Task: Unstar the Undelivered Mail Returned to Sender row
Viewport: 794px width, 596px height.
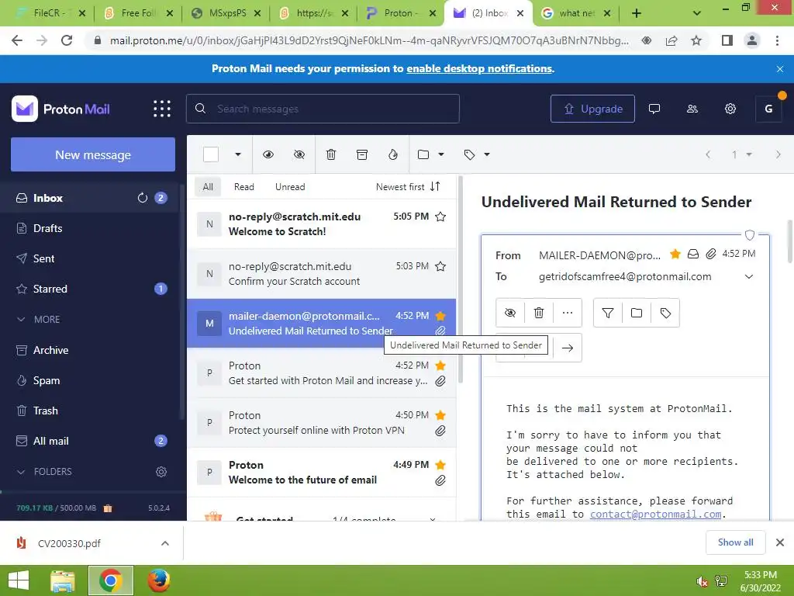Action: tap(440, 317)
